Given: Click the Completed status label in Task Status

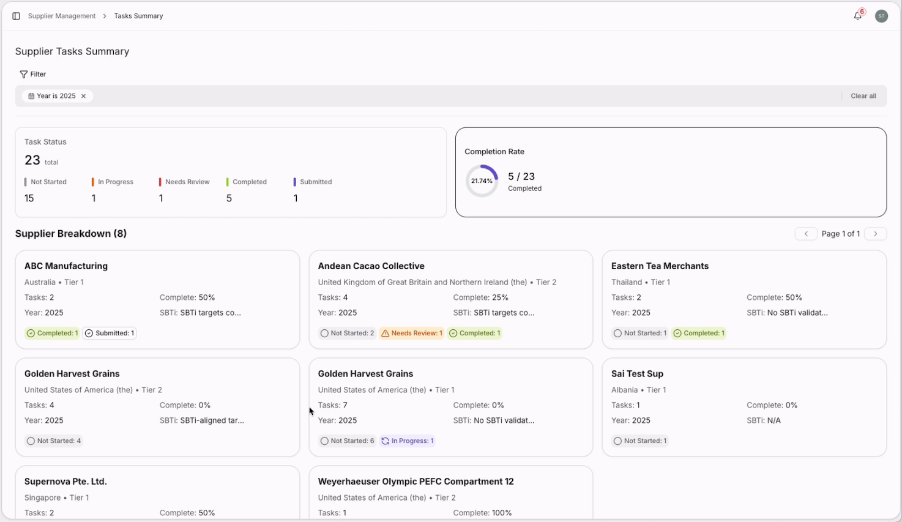Looking at the screenshot, I should 250,182.
